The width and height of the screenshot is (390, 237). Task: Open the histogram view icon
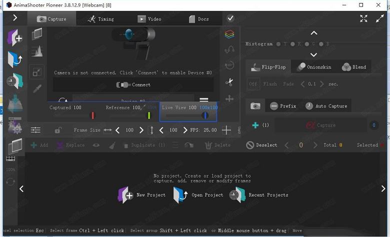click(37, 51)
